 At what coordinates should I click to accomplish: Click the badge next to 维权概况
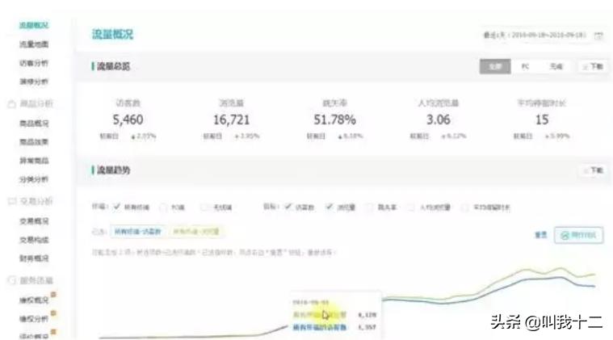(53, 294)
